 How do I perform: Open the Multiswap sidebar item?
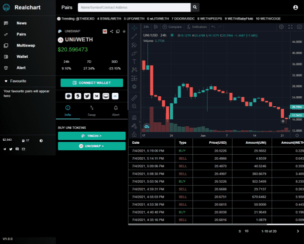tap(25, 45)
